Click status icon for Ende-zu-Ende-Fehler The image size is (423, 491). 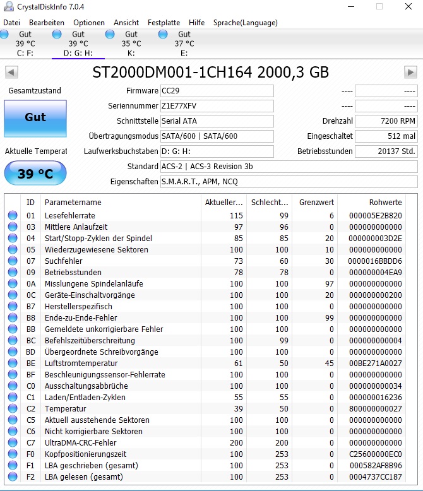(x=13, y=317)
